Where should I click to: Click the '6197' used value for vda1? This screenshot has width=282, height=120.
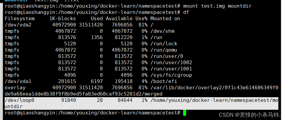click(97, 81)
